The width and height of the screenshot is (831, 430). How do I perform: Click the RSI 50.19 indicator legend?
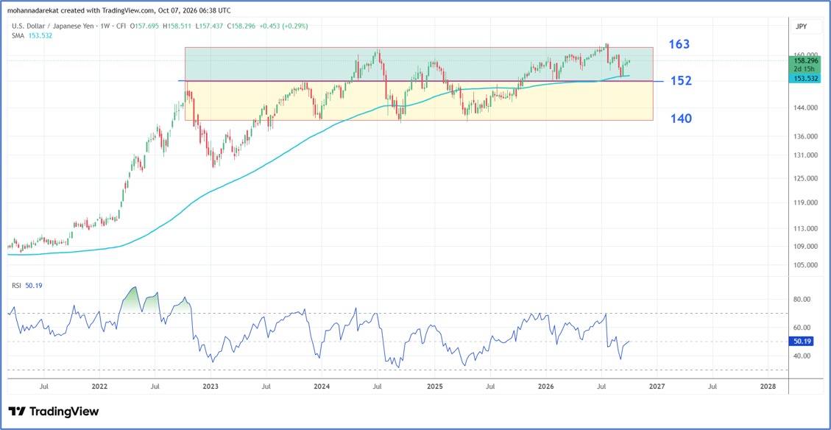tap(26, 285)
